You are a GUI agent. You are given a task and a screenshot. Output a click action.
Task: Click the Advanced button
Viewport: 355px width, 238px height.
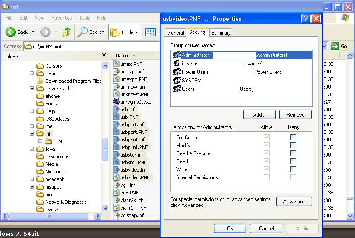294,202
